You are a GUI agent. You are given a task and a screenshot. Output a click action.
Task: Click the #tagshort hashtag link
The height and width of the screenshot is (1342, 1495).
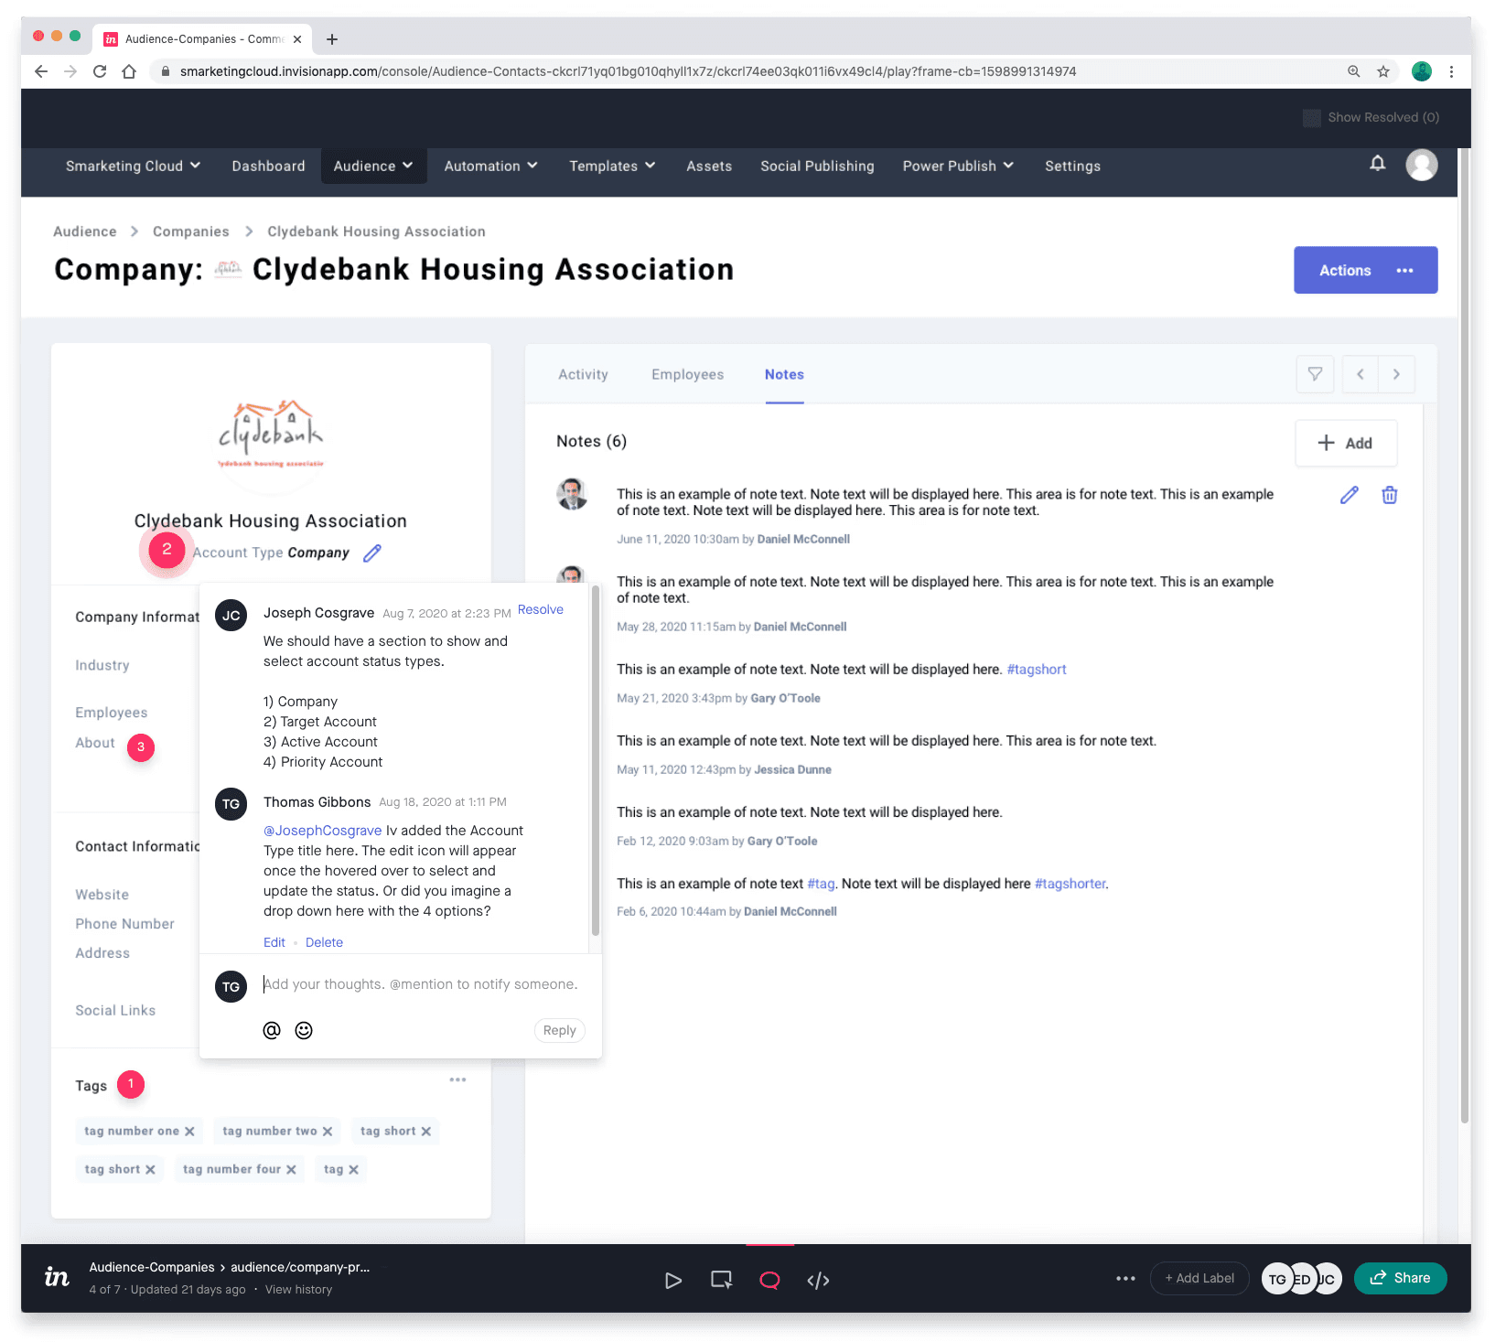1037,670
